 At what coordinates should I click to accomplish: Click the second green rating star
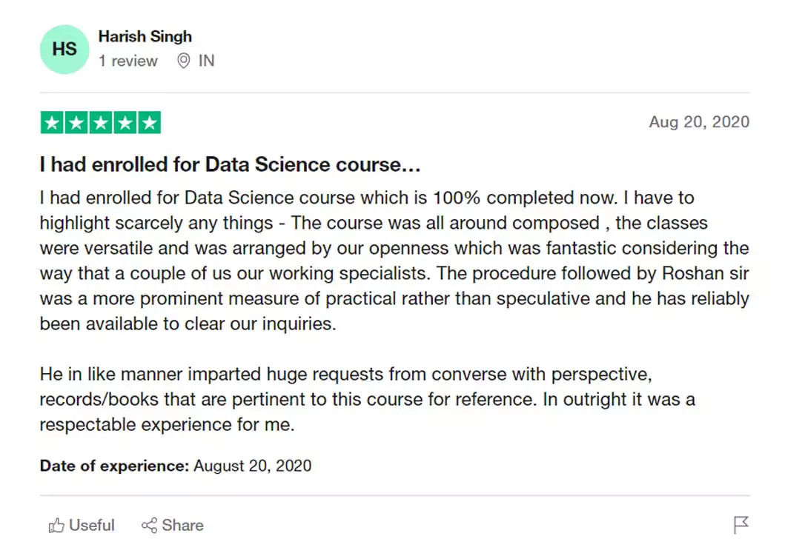76,123
